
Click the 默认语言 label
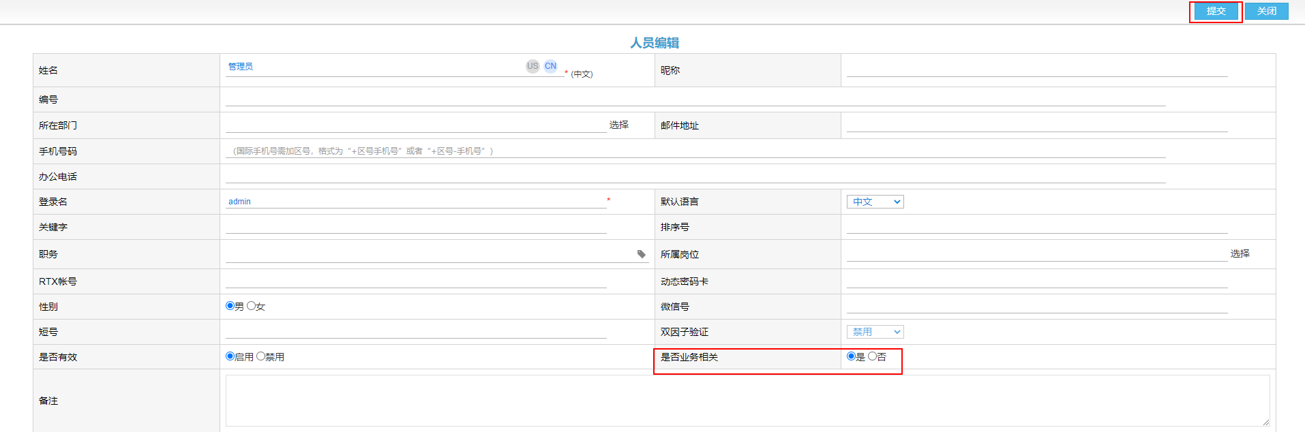(x=680, y=202)
